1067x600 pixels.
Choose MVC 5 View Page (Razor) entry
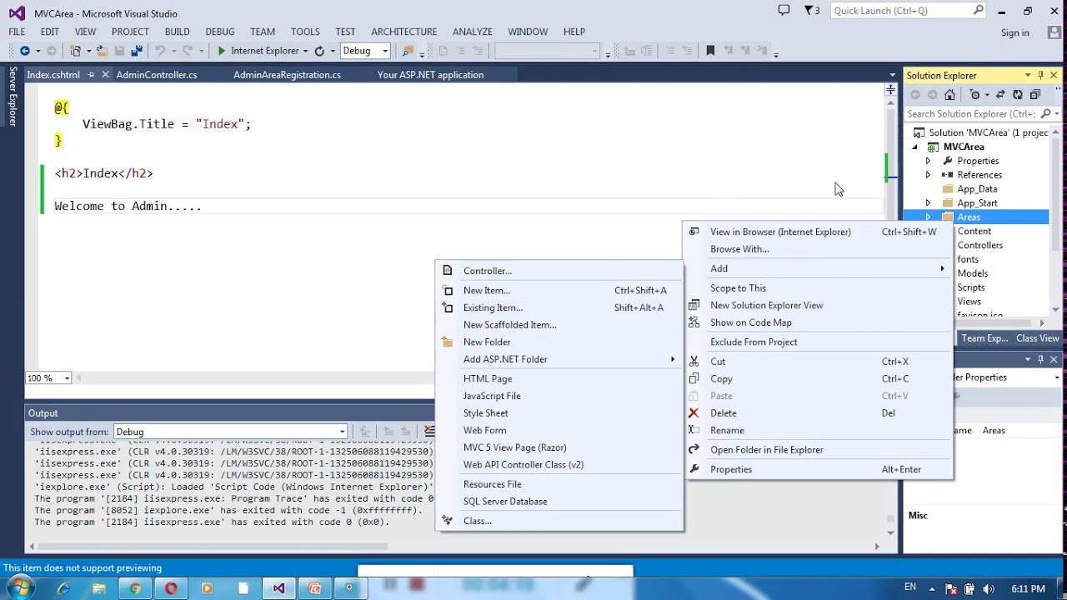[559, 447]
